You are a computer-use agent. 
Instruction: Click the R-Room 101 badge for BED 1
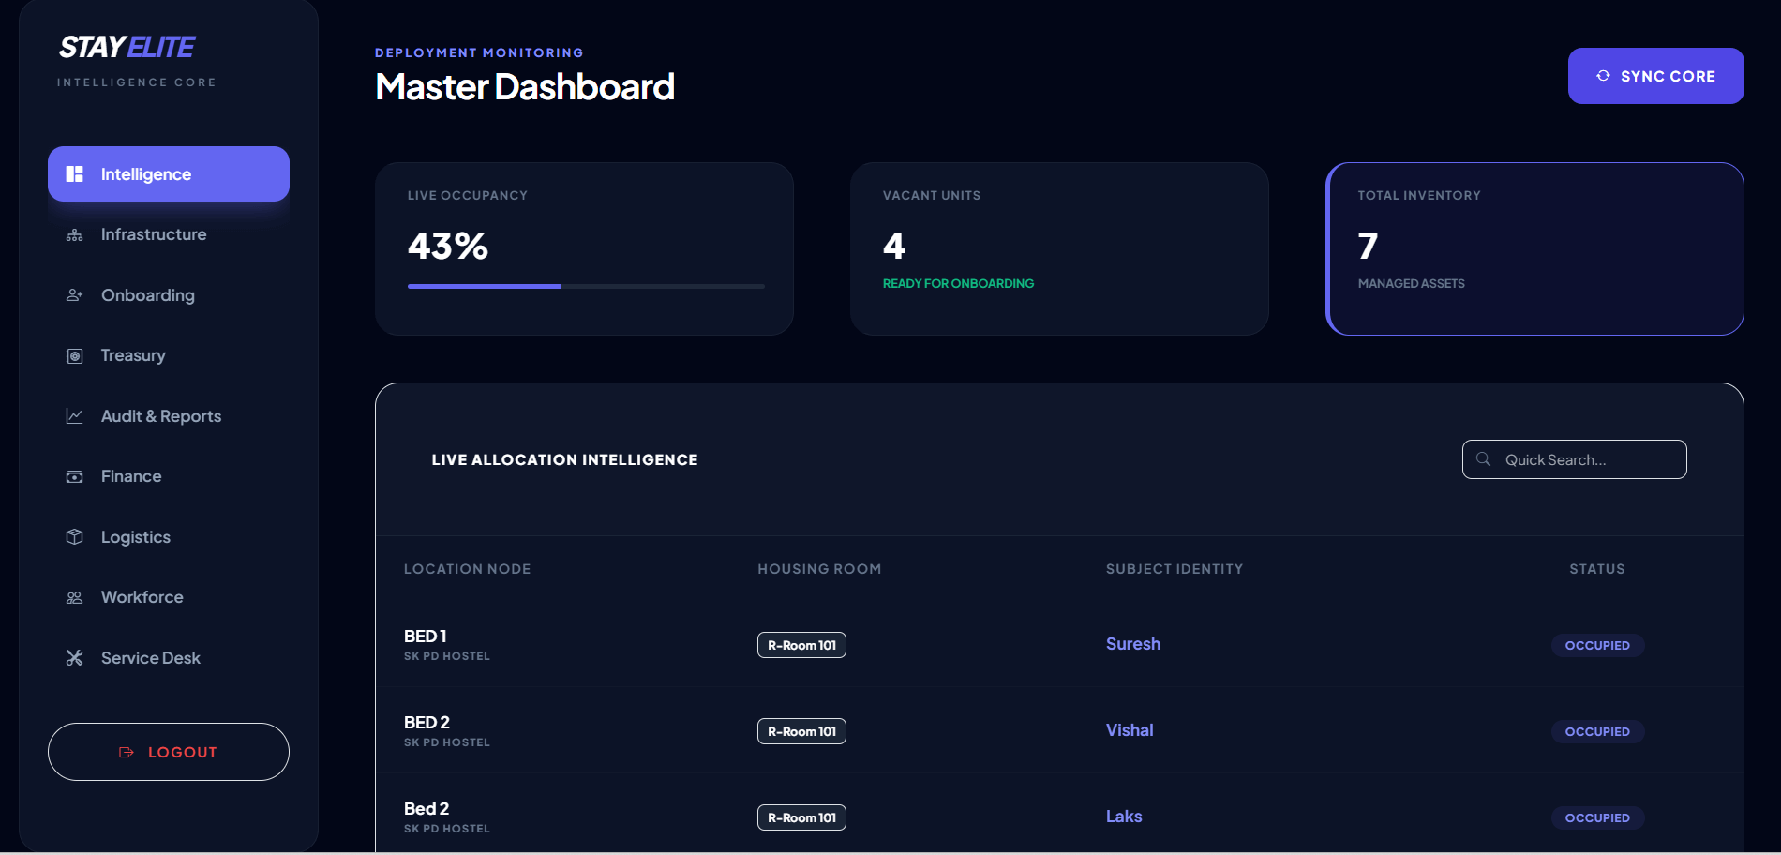[x=801, y=645]
